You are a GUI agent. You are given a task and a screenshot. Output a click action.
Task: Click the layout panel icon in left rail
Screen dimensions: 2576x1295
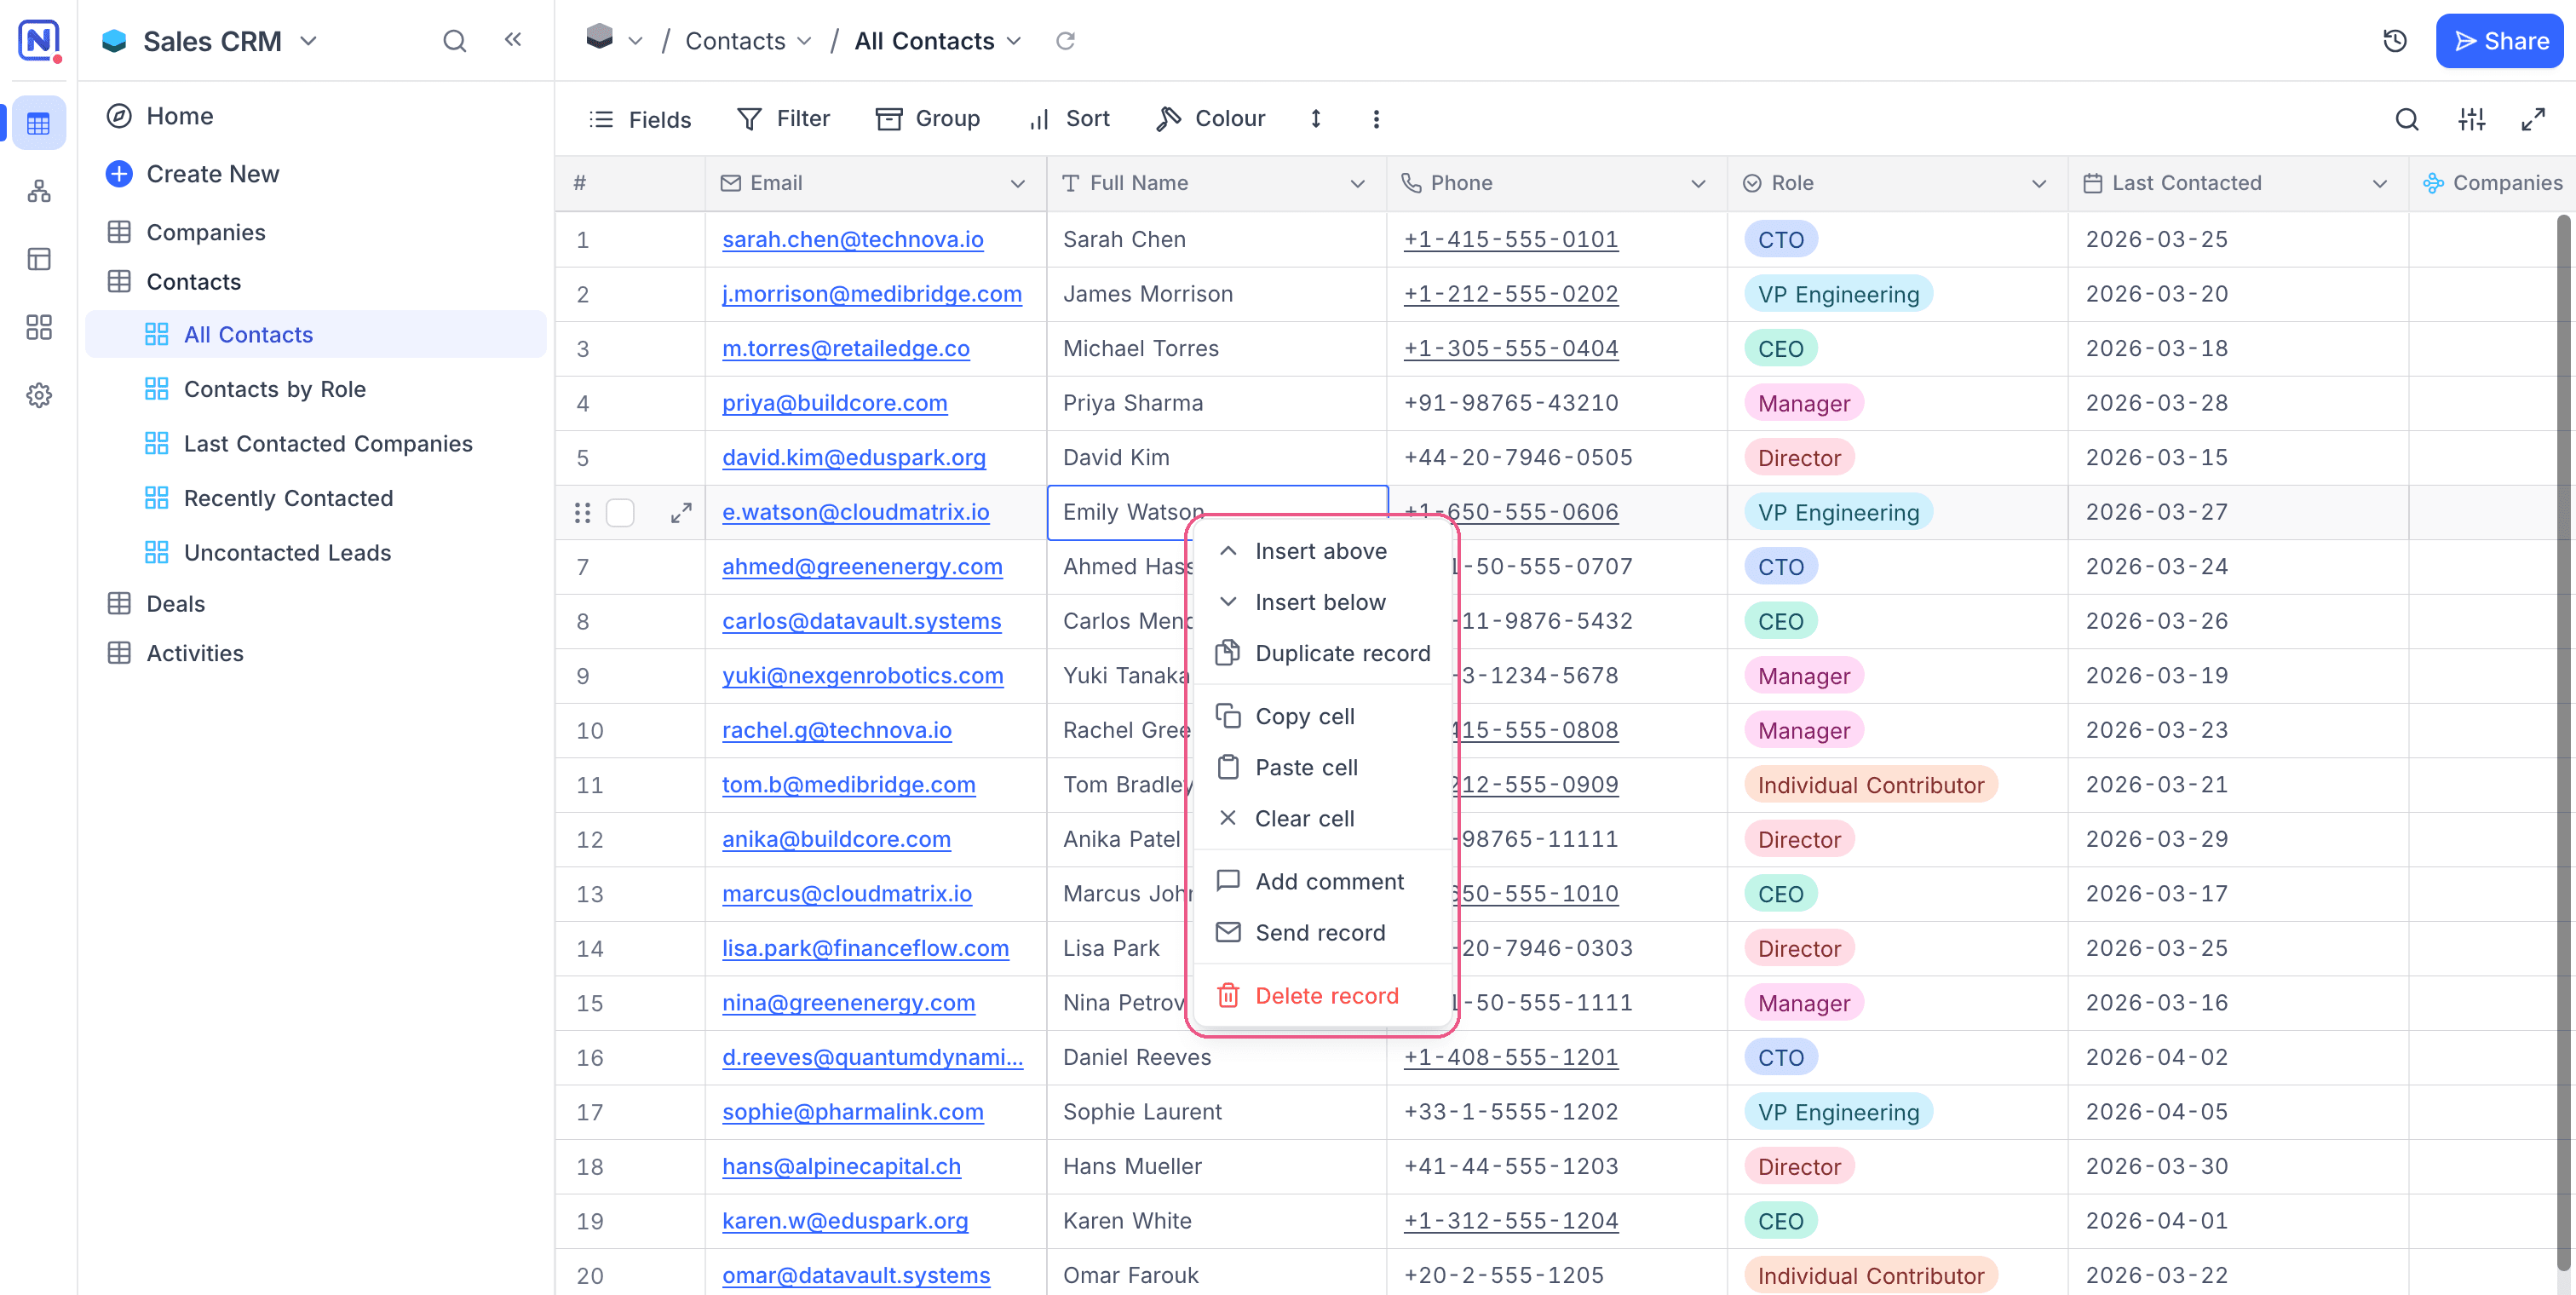39,259
